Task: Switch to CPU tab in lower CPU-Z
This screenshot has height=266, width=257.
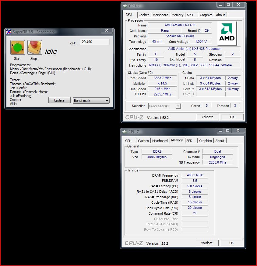Action: click(x=129, y=141)
